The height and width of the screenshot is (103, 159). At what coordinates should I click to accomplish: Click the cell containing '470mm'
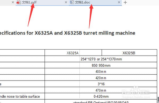(x=101, y=90)
